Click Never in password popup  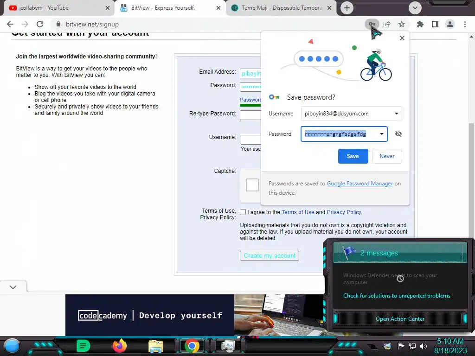click(x=387, y=156)
